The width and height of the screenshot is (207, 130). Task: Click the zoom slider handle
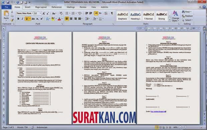(x=186, y=127)
